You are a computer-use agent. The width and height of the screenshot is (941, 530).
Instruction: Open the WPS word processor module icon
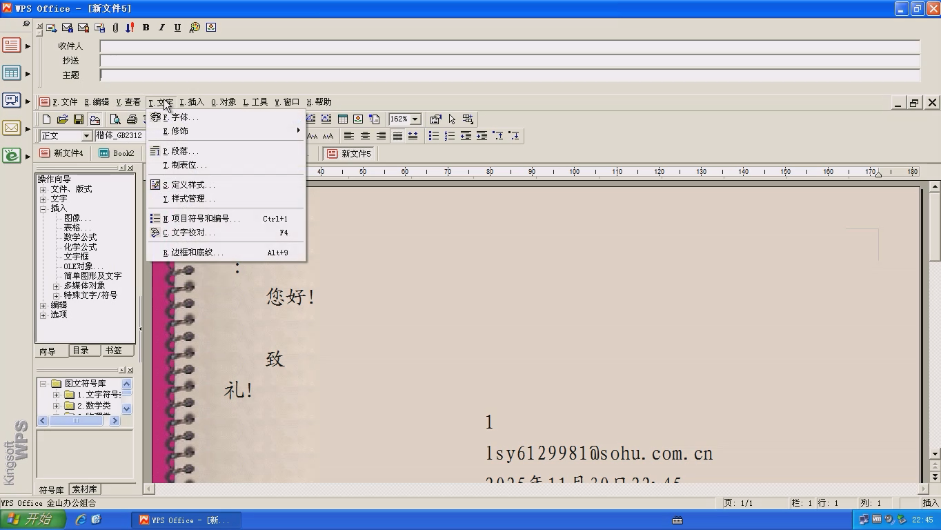[12, 46]
